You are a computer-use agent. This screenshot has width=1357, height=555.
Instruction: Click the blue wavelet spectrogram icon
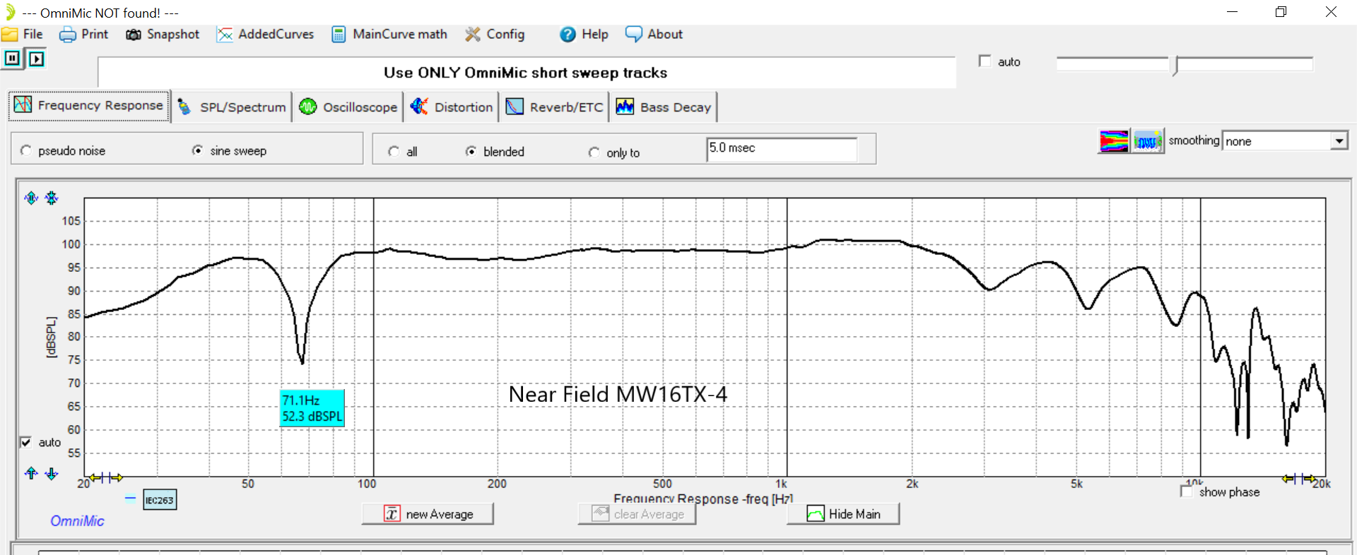1149,141
